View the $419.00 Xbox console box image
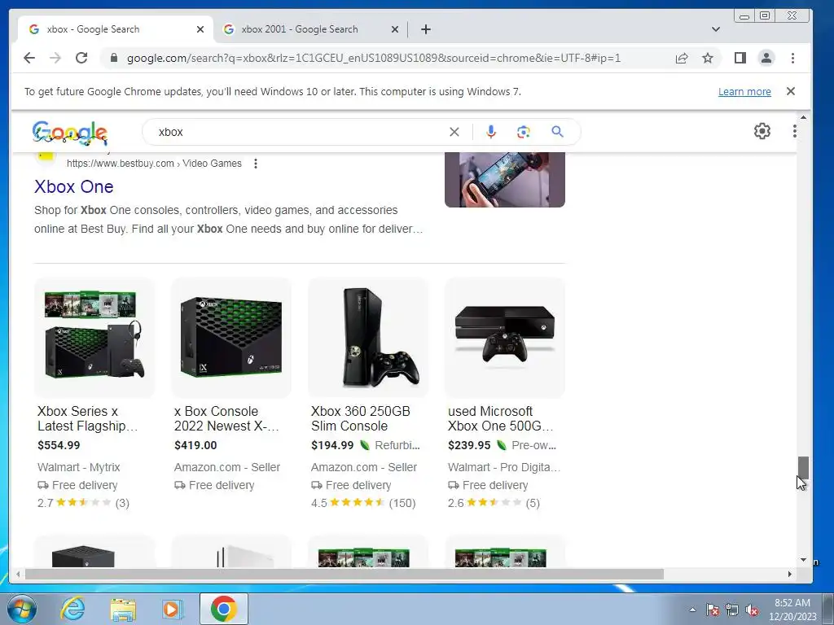The width and height of the screenshot is (834, 625). tap(230, 337)
